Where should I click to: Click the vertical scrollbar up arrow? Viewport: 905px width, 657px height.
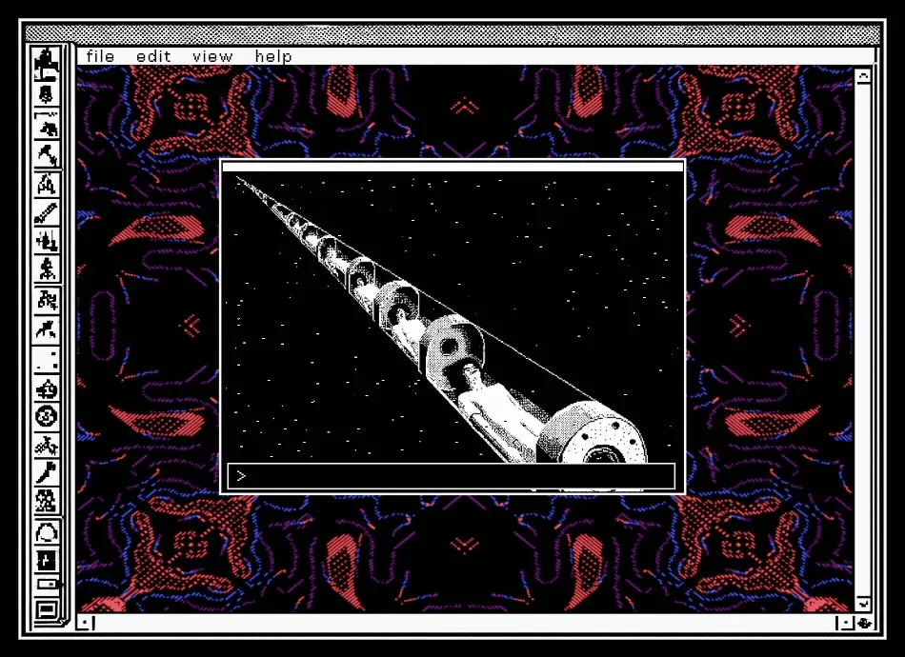[863, 76]
